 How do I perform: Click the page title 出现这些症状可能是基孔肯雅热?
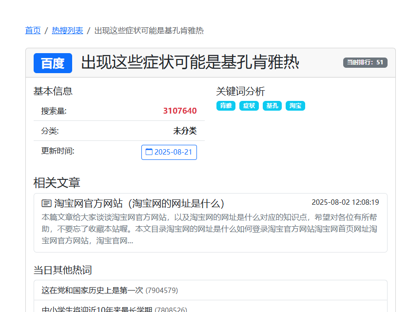click(190, 63)
